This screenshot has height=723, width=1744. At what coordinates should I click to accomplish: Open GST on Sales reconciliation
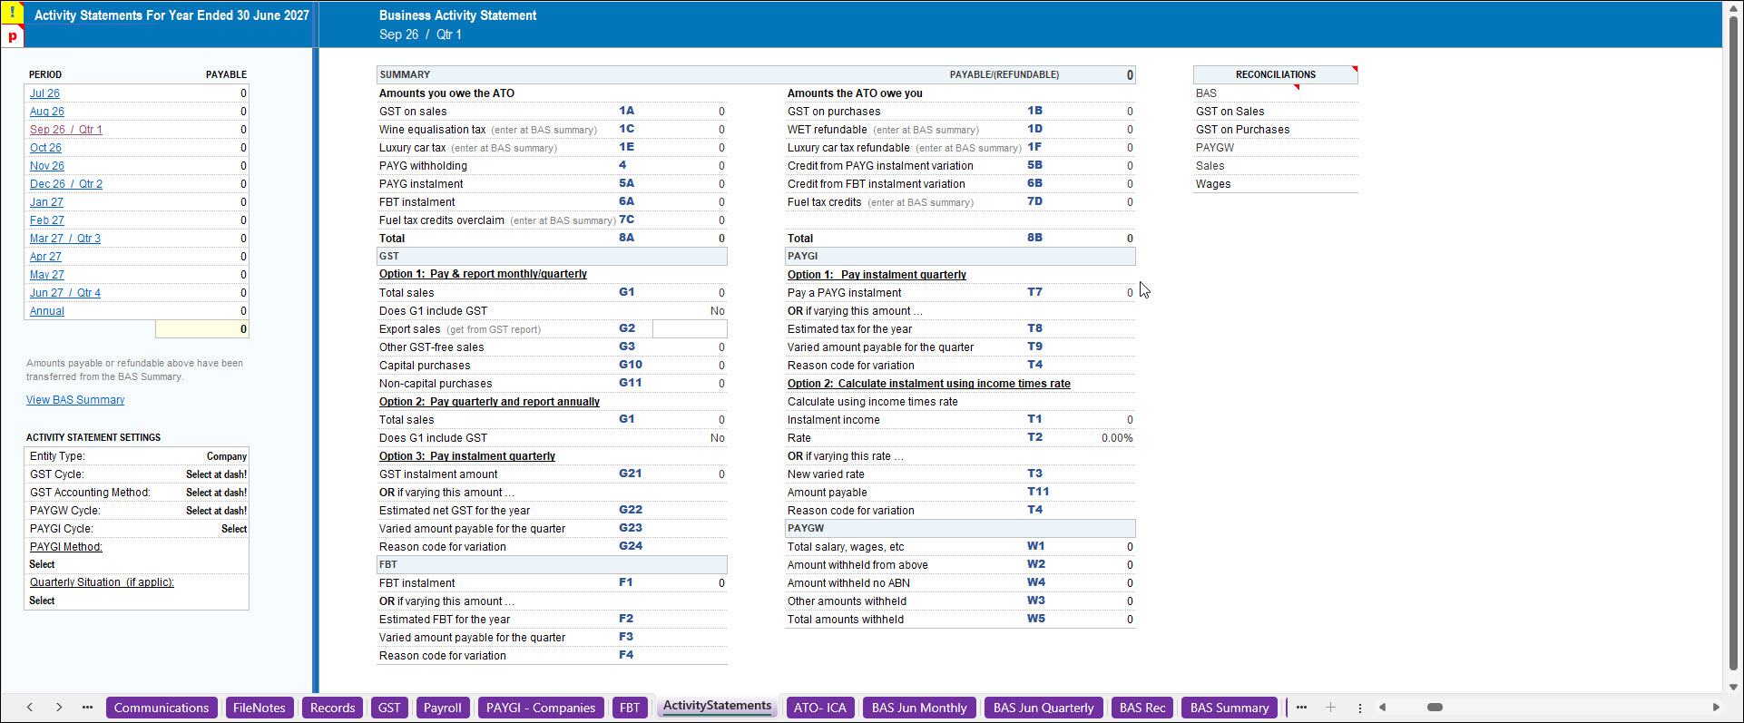[x=1230, y=112]
